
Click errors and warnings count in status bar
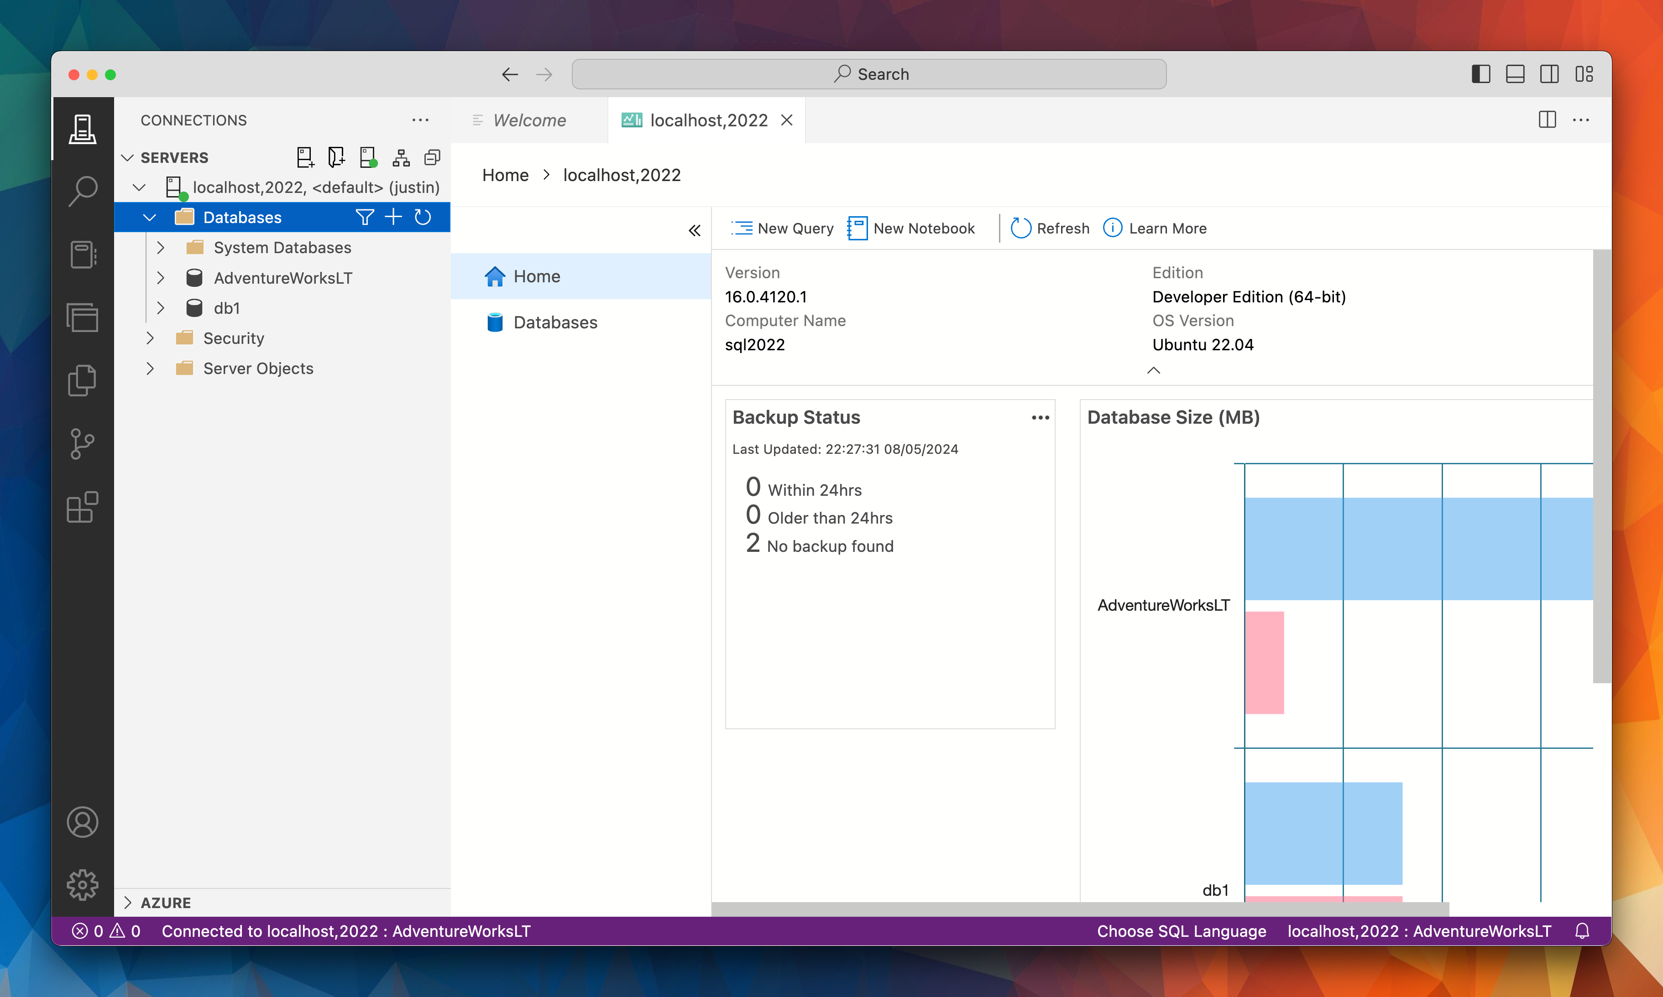(x=106, y=931)
